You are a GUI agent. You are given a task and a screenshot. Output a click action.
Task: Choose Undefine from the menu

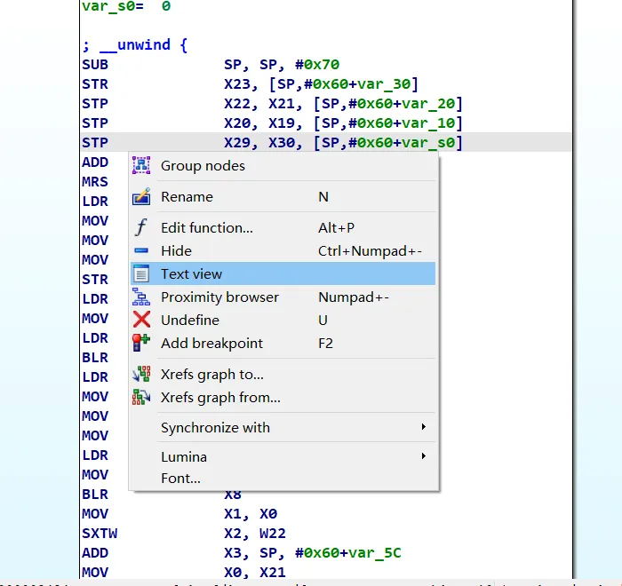click(283, 320)
